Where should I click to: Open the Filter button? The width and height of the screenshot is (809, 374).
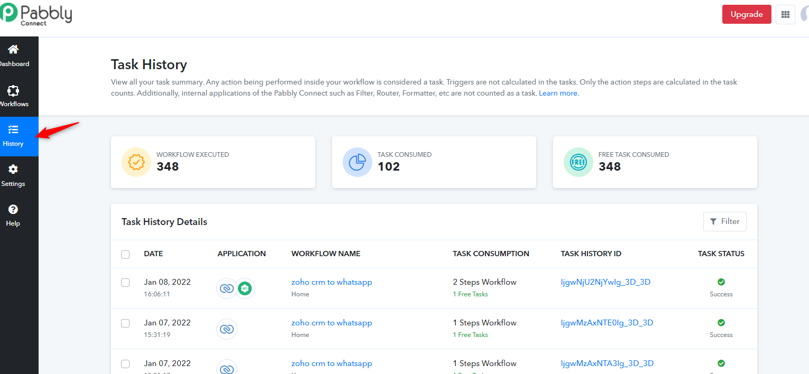(725, 221)
